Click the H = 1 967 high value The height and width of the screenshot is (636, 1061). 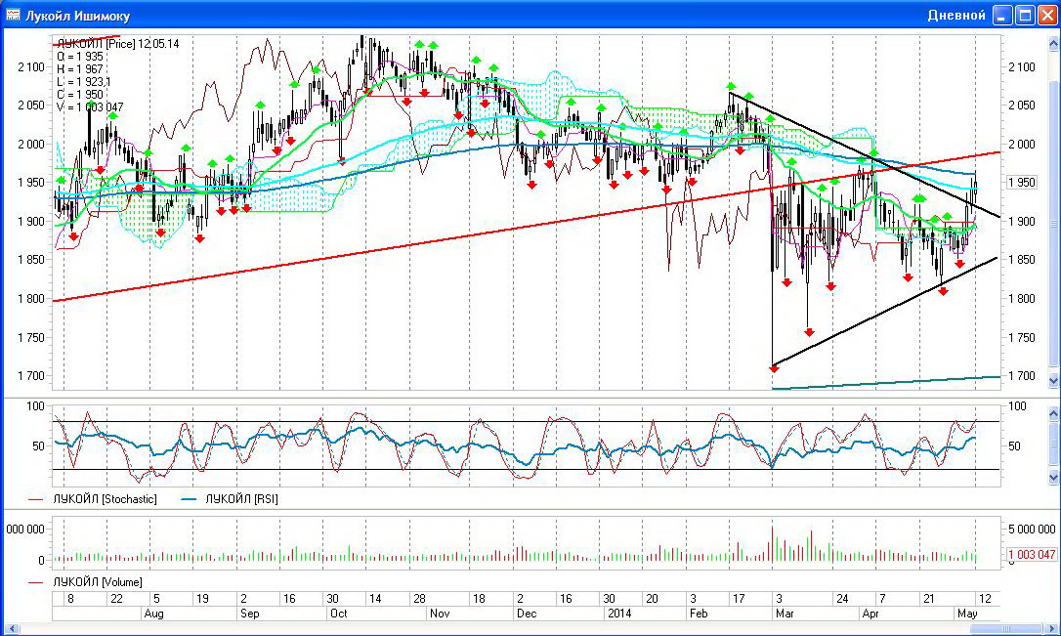tap(80, 69)
